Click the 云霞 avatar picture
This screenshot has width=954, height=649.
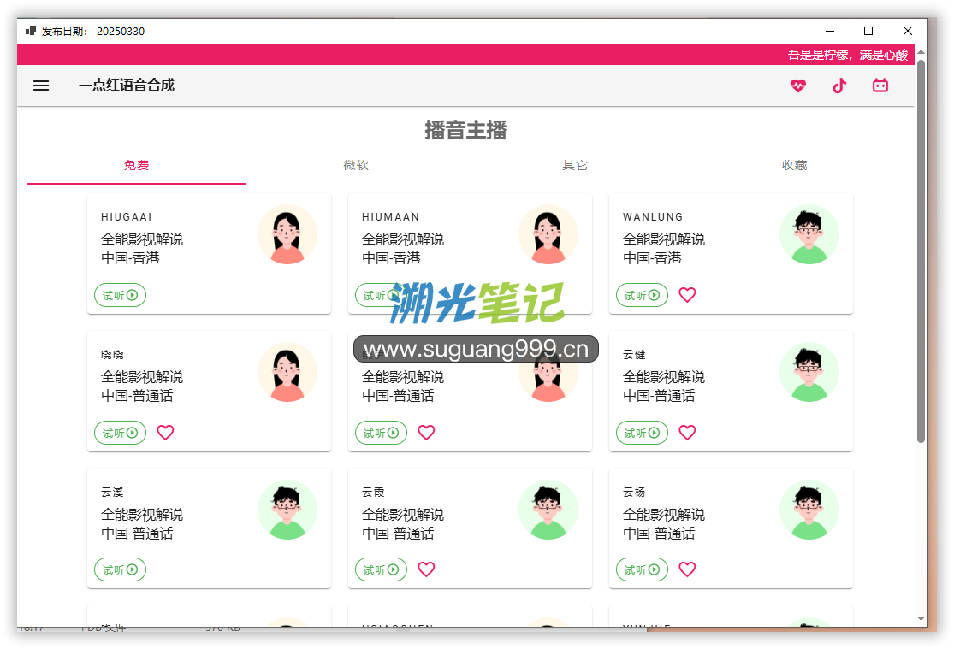point(548,510)
